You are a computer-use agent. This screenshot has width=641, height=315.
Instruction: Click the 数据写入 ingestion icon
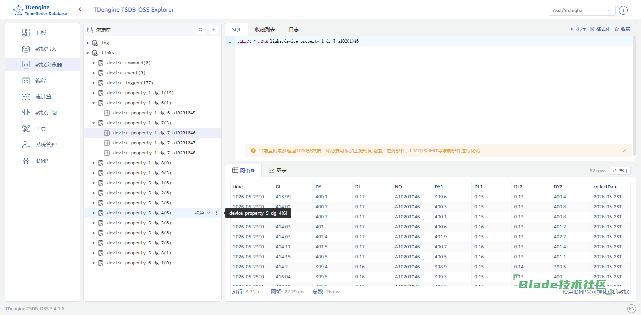pos(26,49)
